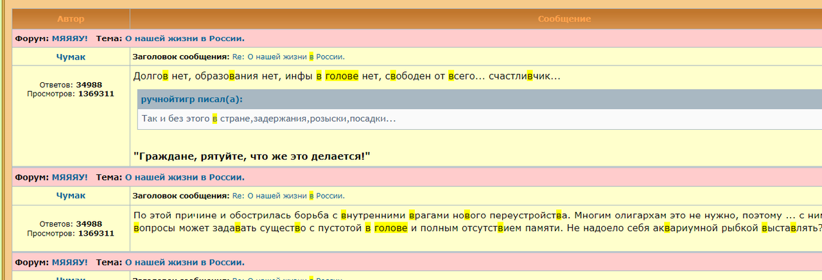Image resolution: width=822 pixels, height=280 pixels.
Task: Click 'Ответов: 34988' beside the 'Долгов нет' post
Action: click(71, 85)
